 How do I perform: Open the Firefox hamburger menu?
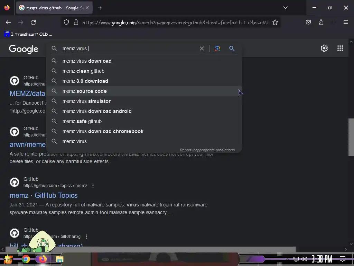tap(345, 22)
